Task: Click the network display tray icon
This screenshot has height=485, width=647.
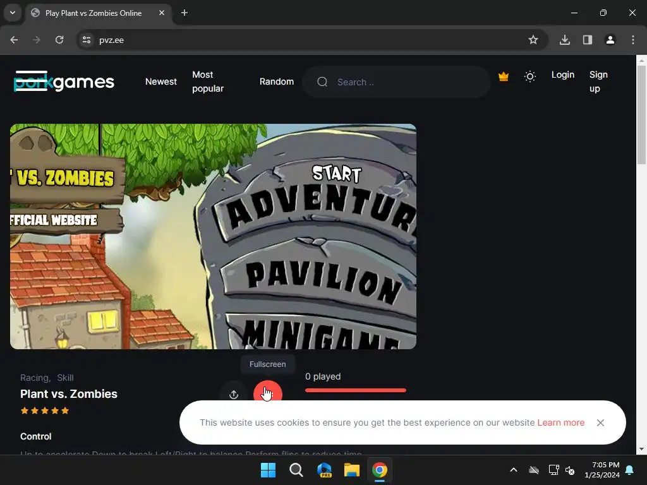Action: (x=553, y=470)
